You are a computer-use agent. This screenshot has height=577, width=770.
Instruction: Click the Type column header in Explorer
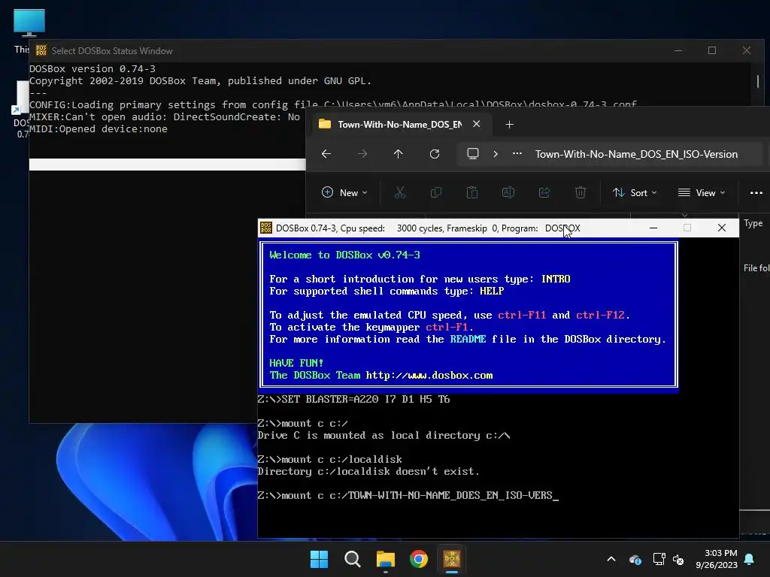753,223
